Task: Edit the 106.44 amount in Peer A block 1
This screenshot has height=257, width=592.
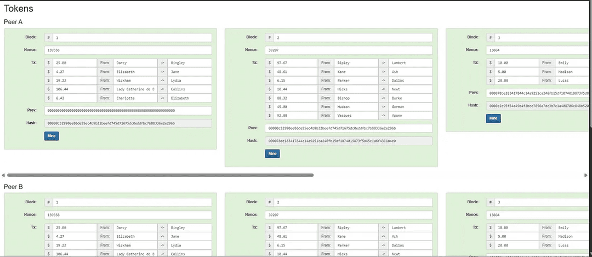Action: [x=75, y=89]
